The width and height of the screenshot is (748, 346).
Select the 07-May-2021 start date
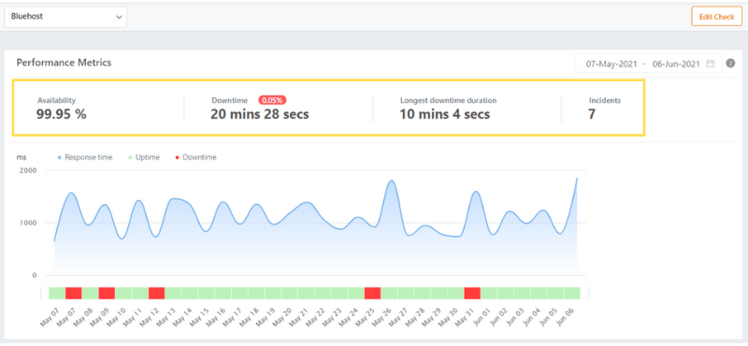pyautogui.click(x=611, y=64)
